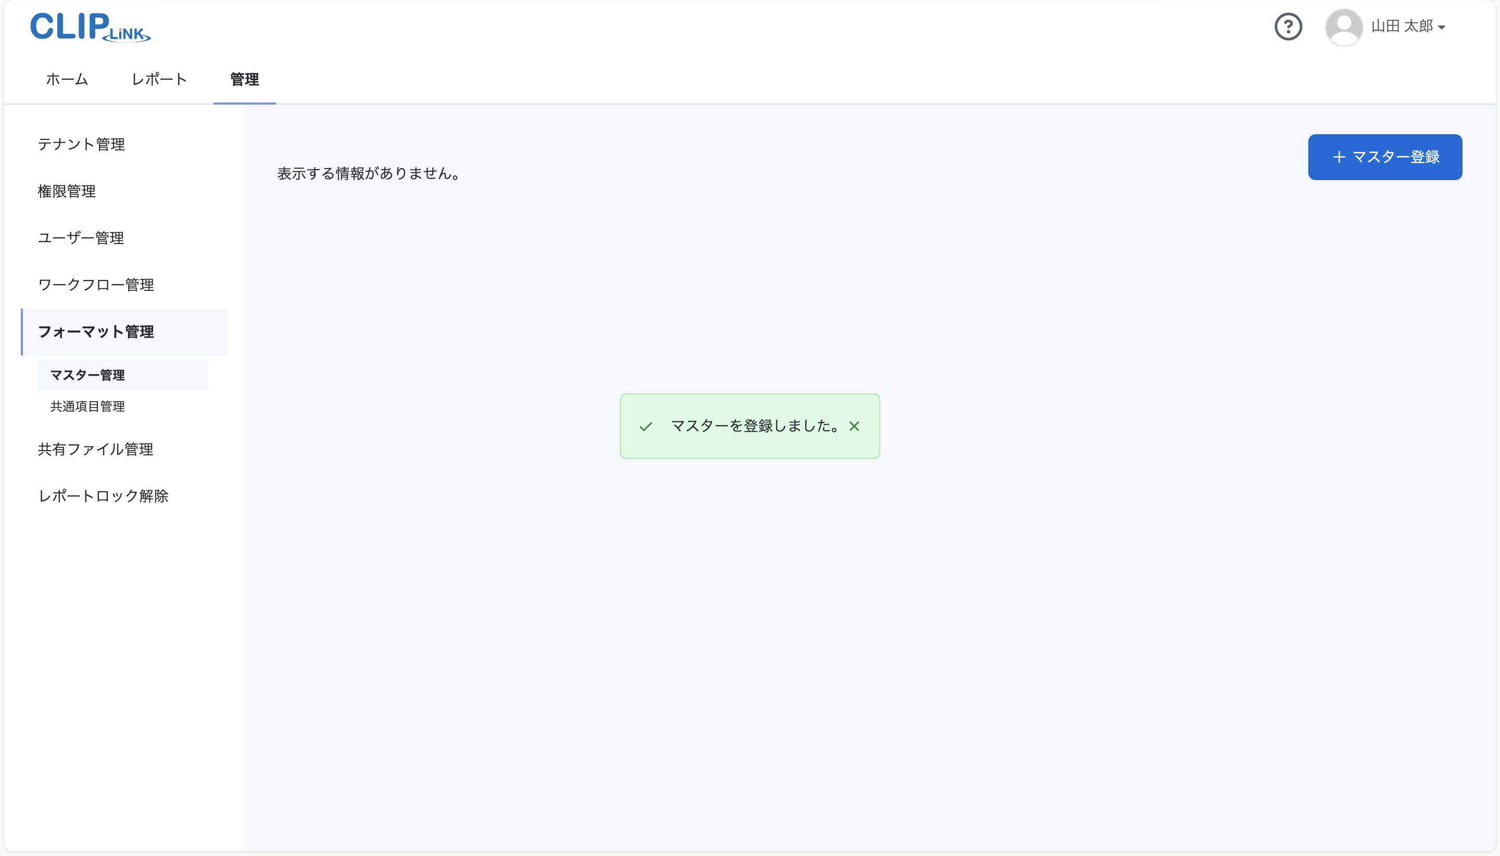Select 共通項目管理 under フォーマット管理
The width and height of the screenshot is (1500, 856).
(87, 406)
